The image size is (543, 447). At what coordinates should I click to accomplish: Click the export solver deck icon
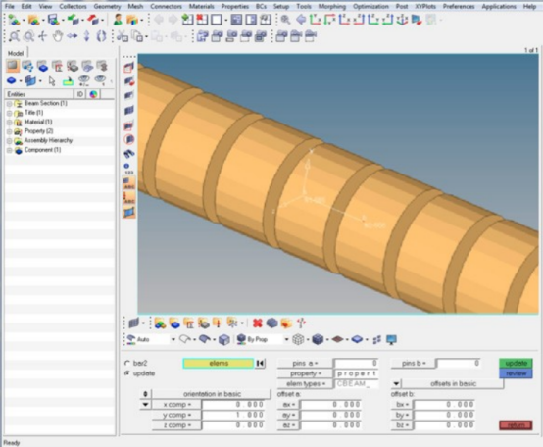[x=93, y=20]
